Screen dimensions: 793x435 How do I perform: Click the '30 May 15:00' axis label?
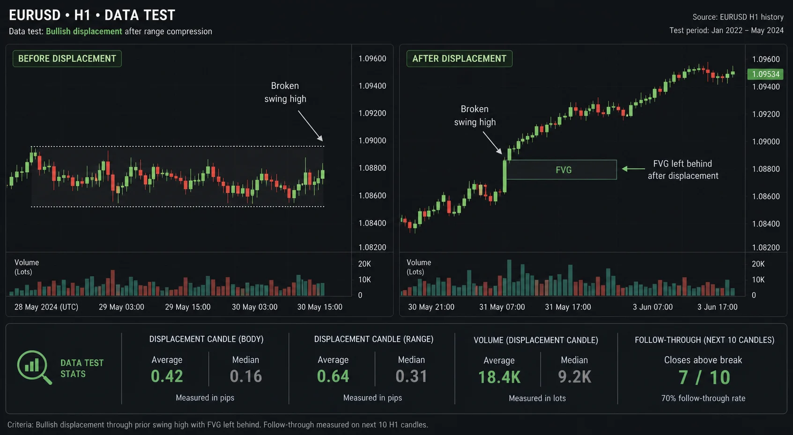tap(320, 307)
